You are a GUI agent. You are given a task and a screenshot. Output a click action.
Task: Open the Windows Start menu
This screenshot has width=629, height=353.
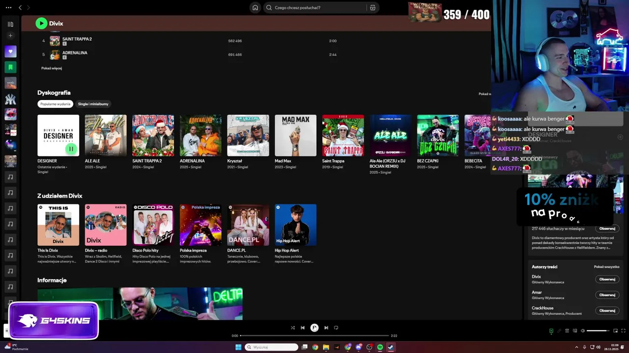pos(238,347)
